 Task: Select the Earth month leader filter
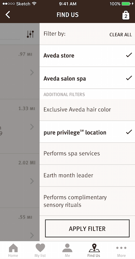[87, 175]
